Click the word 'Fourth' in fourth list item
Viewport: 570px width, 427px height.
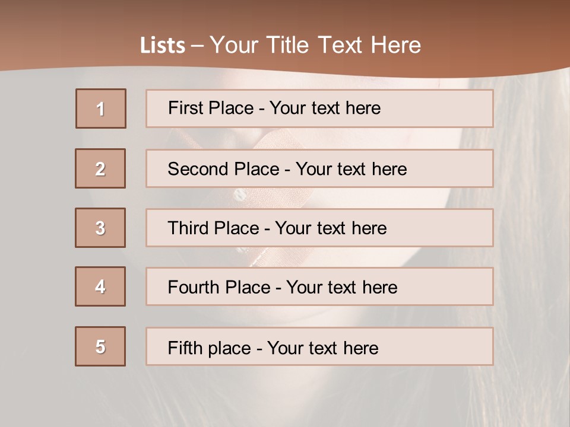[193, 287]
